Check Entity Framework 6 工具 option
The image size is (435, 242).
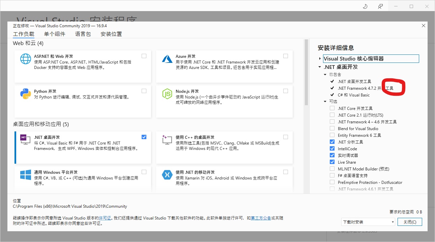click(332, 135)
